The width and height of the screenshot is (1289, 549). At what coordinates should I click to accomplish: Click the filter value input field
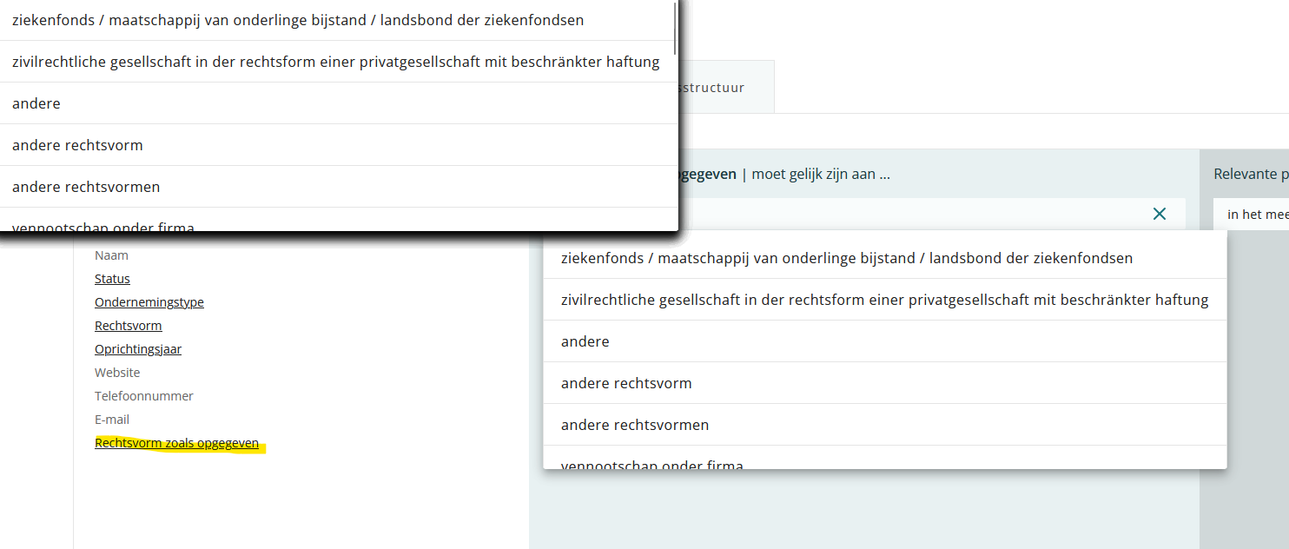coord(912,214)
